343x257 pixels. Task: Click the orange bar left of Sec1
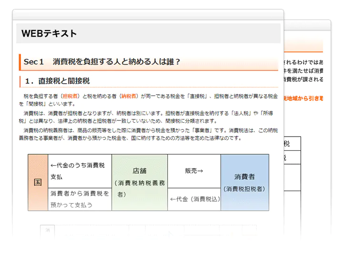[x=20, y=62]
